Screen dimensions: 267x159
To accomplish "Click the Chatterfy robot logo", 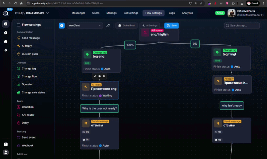I will [6, 13].
